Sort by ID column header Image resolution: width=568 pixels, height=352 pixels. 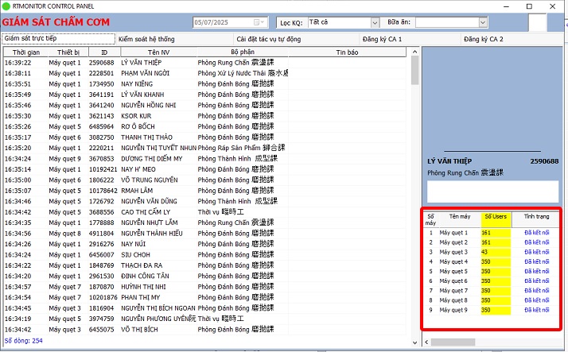tap(104, 52)
